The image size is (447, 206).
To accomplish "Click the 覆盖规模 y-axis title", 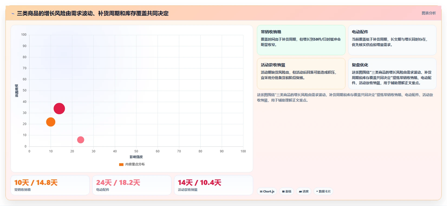I will [x=17, y=91].
